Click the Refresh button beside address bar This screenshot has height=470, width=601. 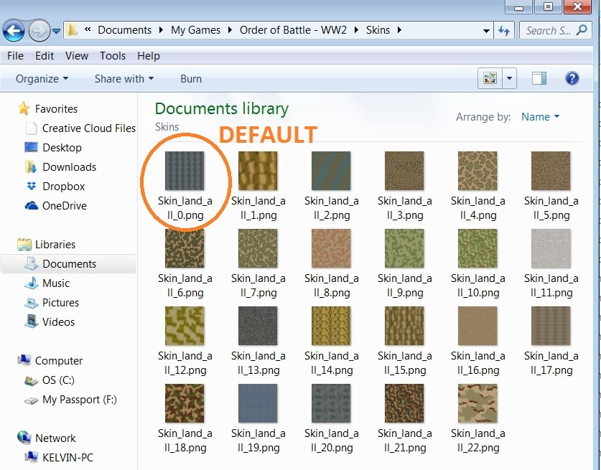pos(504,30)
